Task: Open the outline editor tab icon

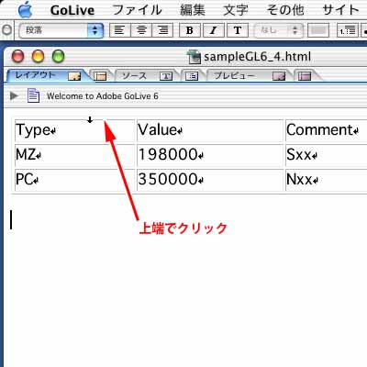Action: (192, 76)
